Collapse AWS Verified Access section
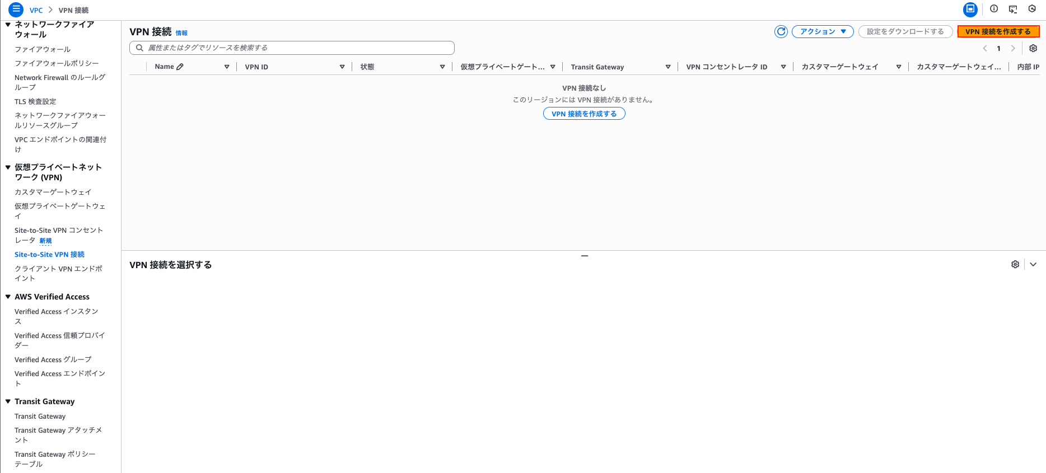Screen dimensions: 1046x473 click(8, 297)
